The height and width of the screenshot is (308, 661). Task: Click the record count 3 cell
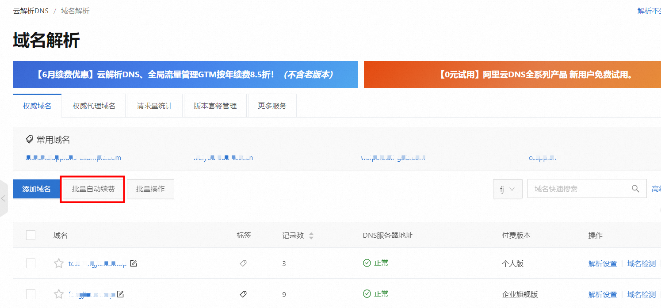(x=284, y=264)
